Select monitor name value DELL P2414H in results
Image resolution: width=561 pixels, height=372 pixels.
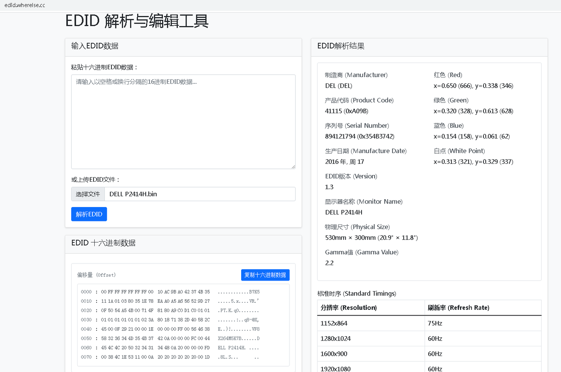(x=344, y=212)
